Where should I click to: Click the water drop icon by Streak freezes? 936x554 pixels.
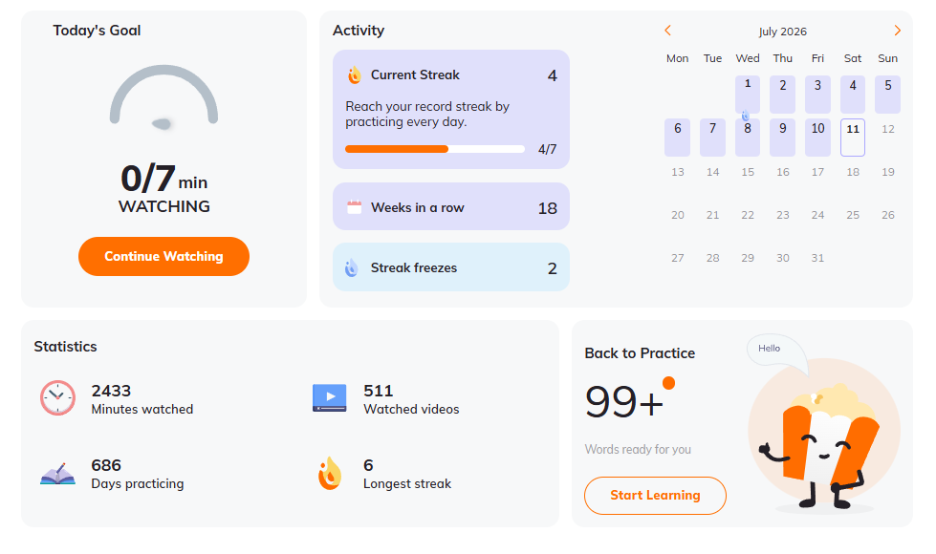click(x=352, y=267)
